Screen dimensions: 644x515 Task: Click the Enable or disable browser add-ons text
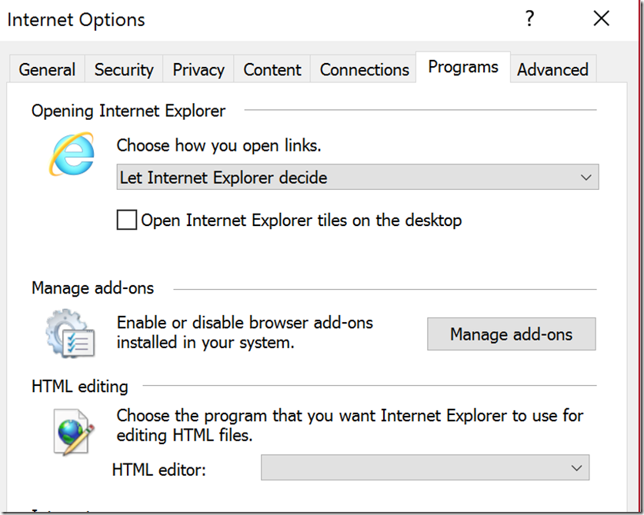245,332
